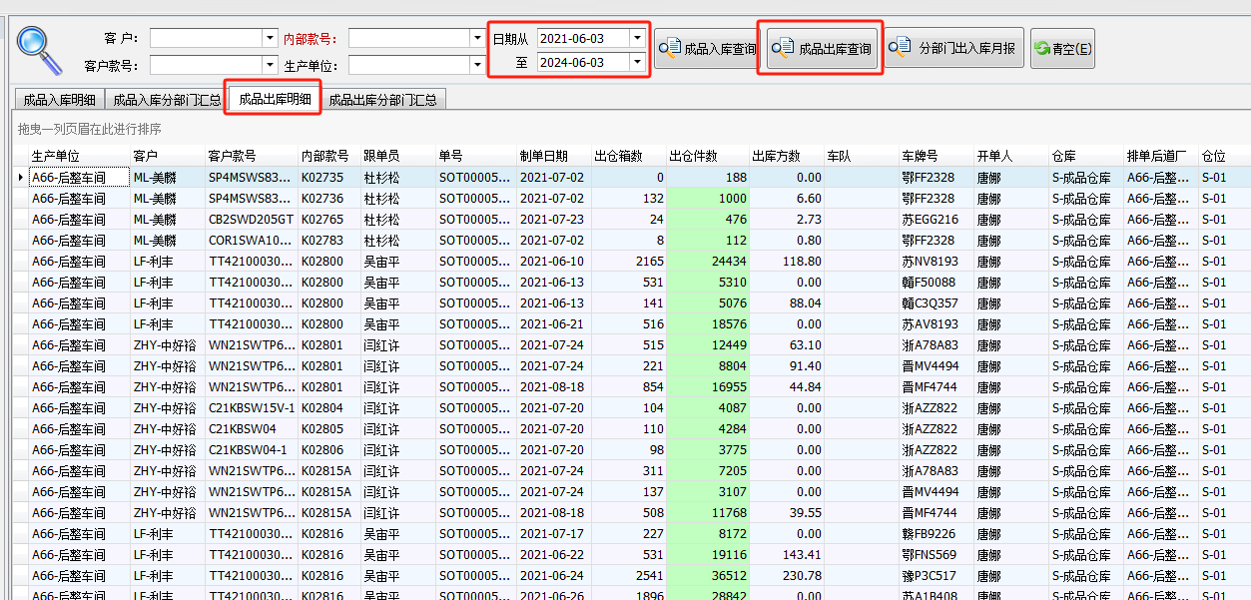Select the cell K02736

tap(329, 198)
